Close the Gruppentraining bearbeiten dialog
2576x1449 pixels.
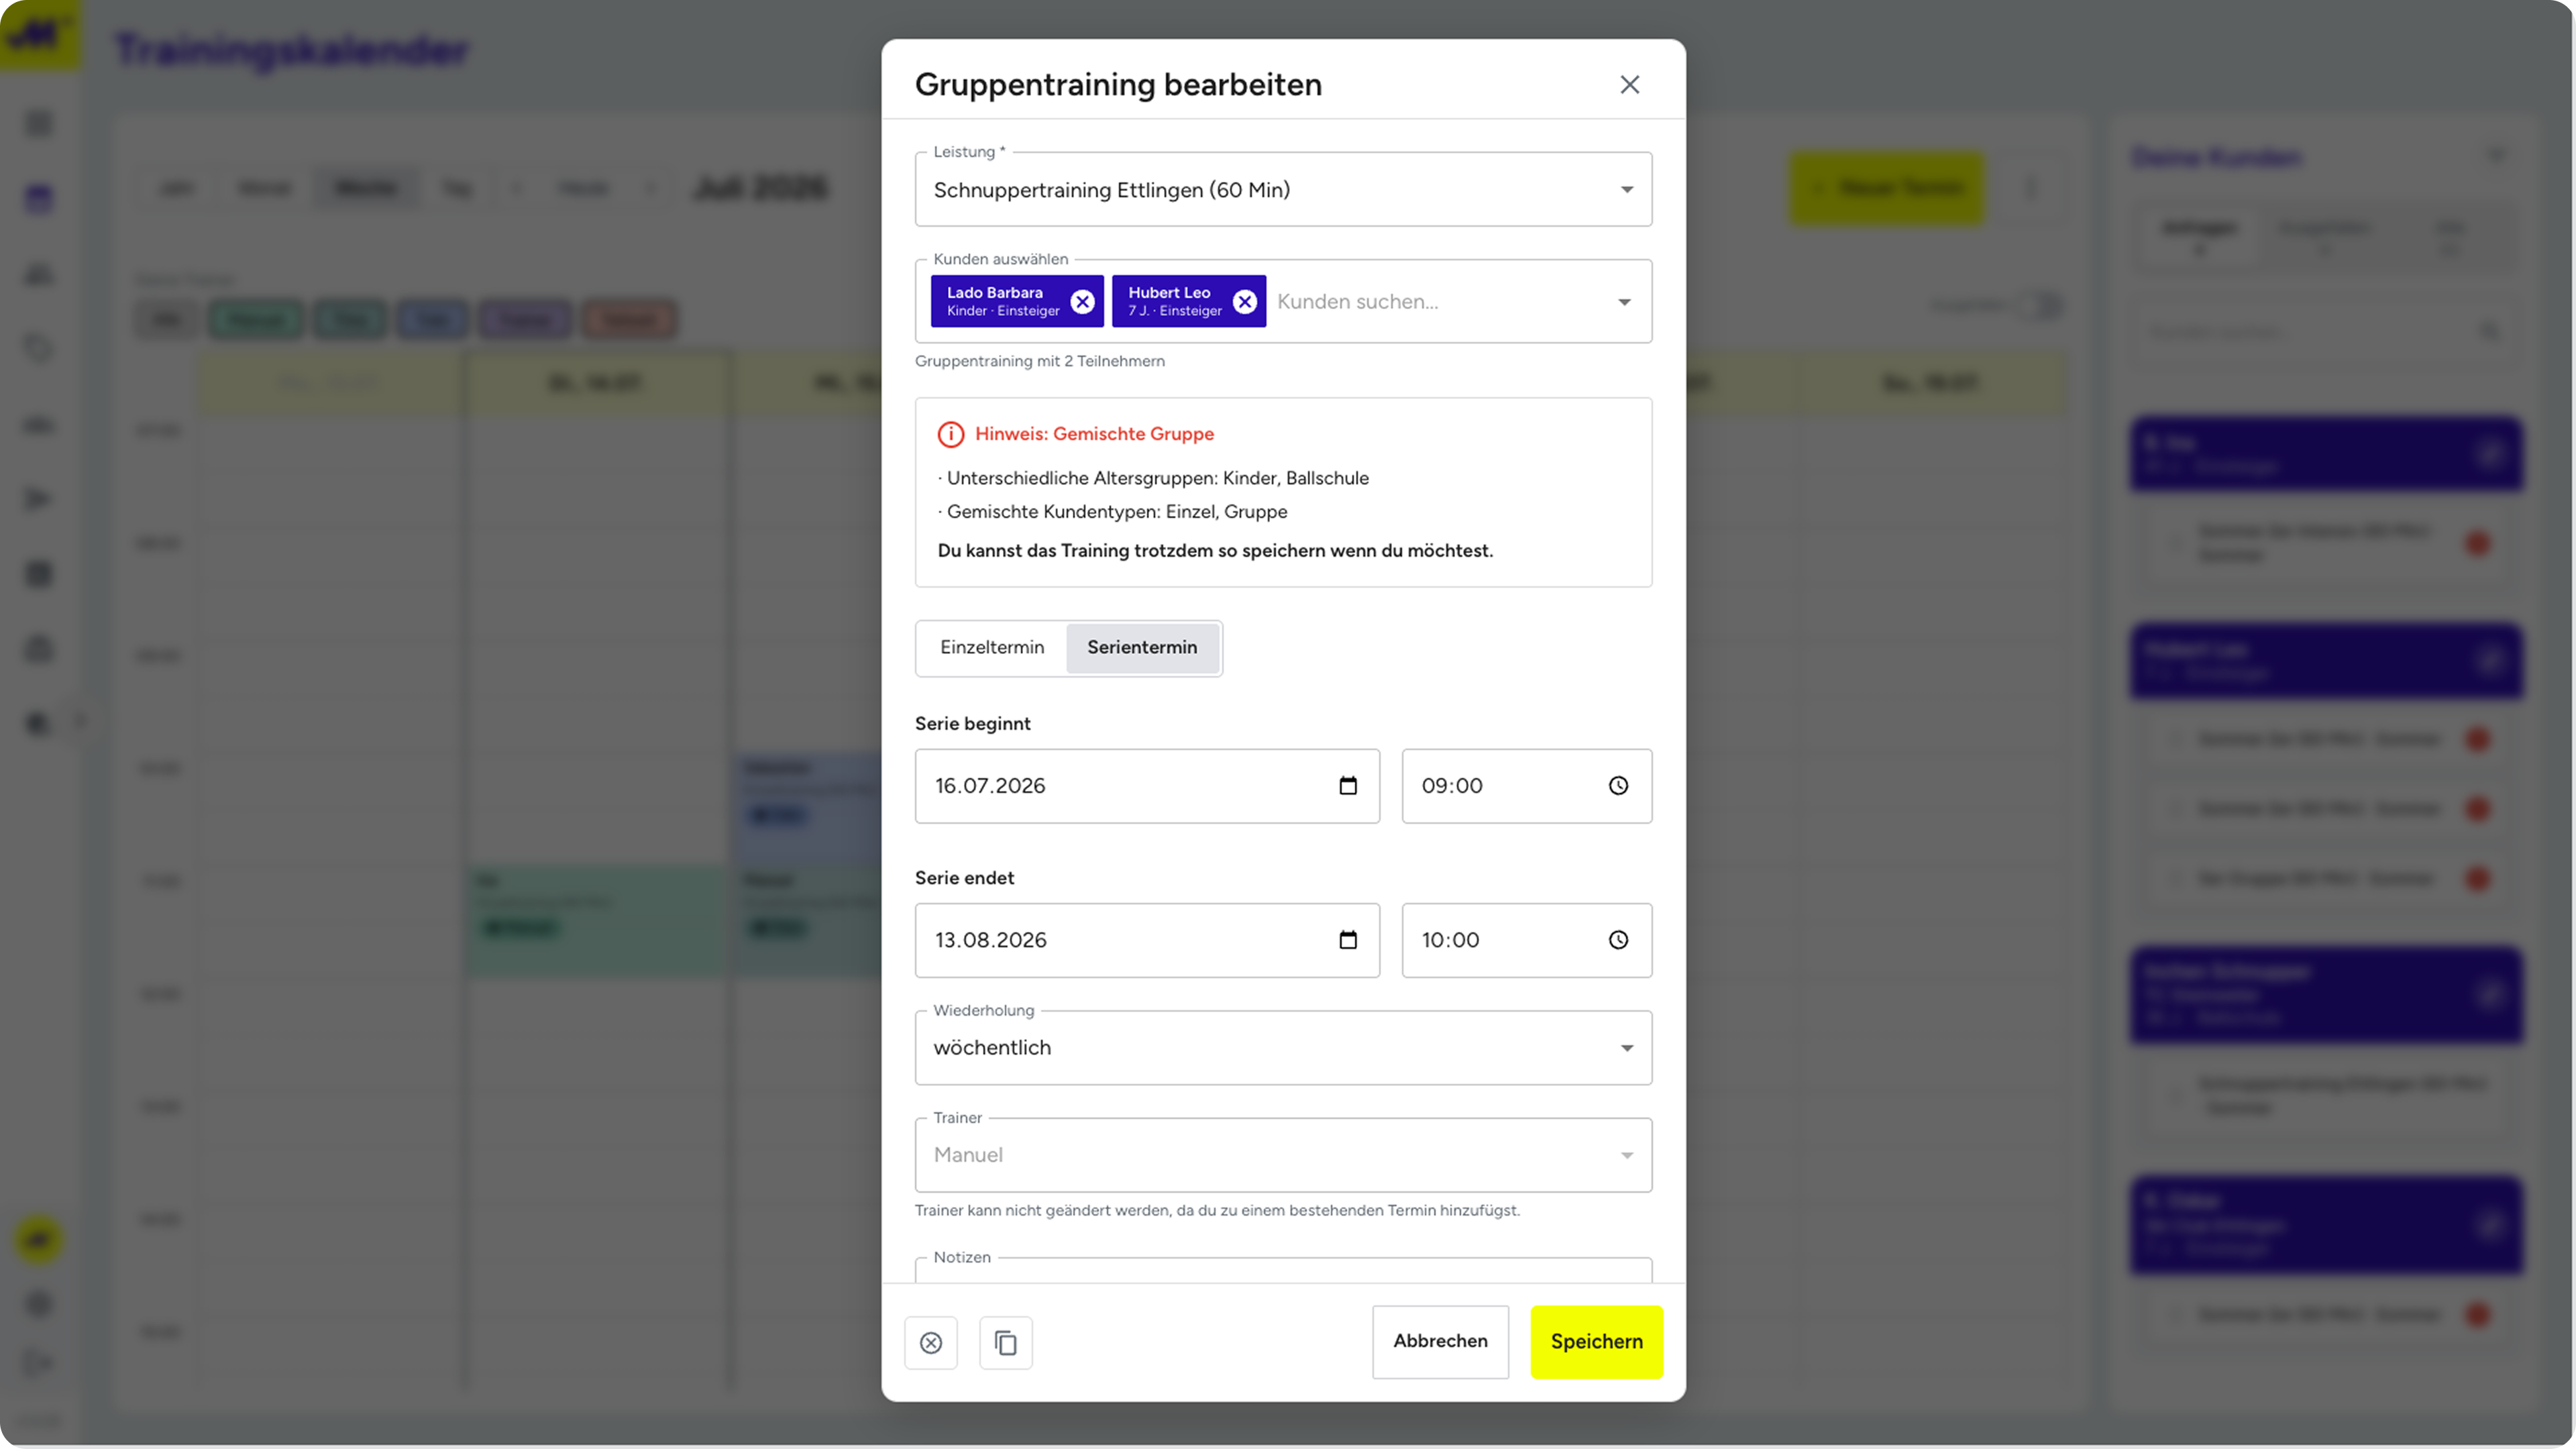(x=1629, y=85)
